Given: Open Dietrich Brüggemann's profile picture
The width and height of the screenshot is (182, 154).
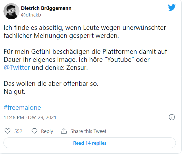Looking at the screenshot, I should pos(11,11).
